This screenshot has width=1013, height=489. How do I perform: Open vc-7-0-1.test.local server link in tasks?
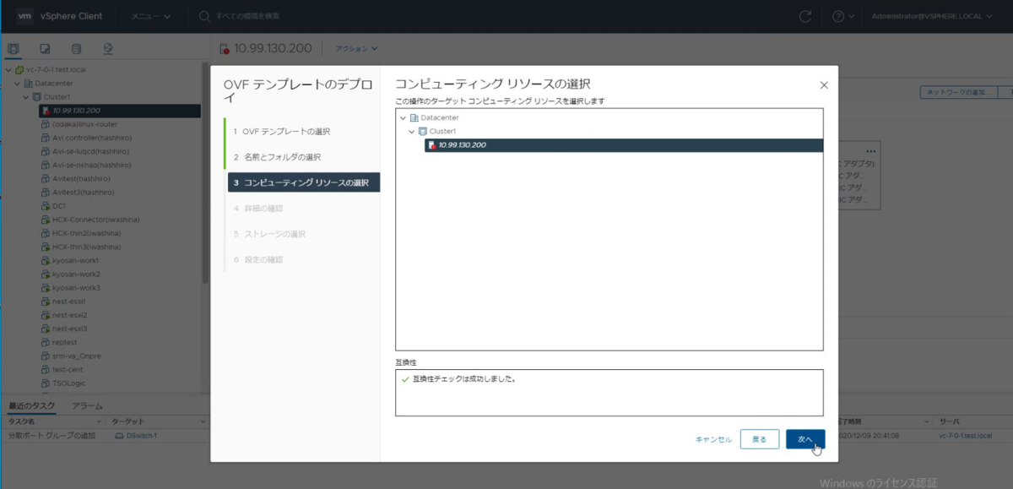[966, 436]
